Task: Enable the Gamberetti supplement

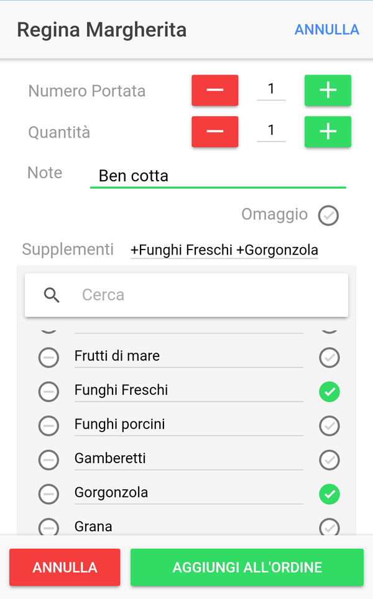Action: (329, 460)
